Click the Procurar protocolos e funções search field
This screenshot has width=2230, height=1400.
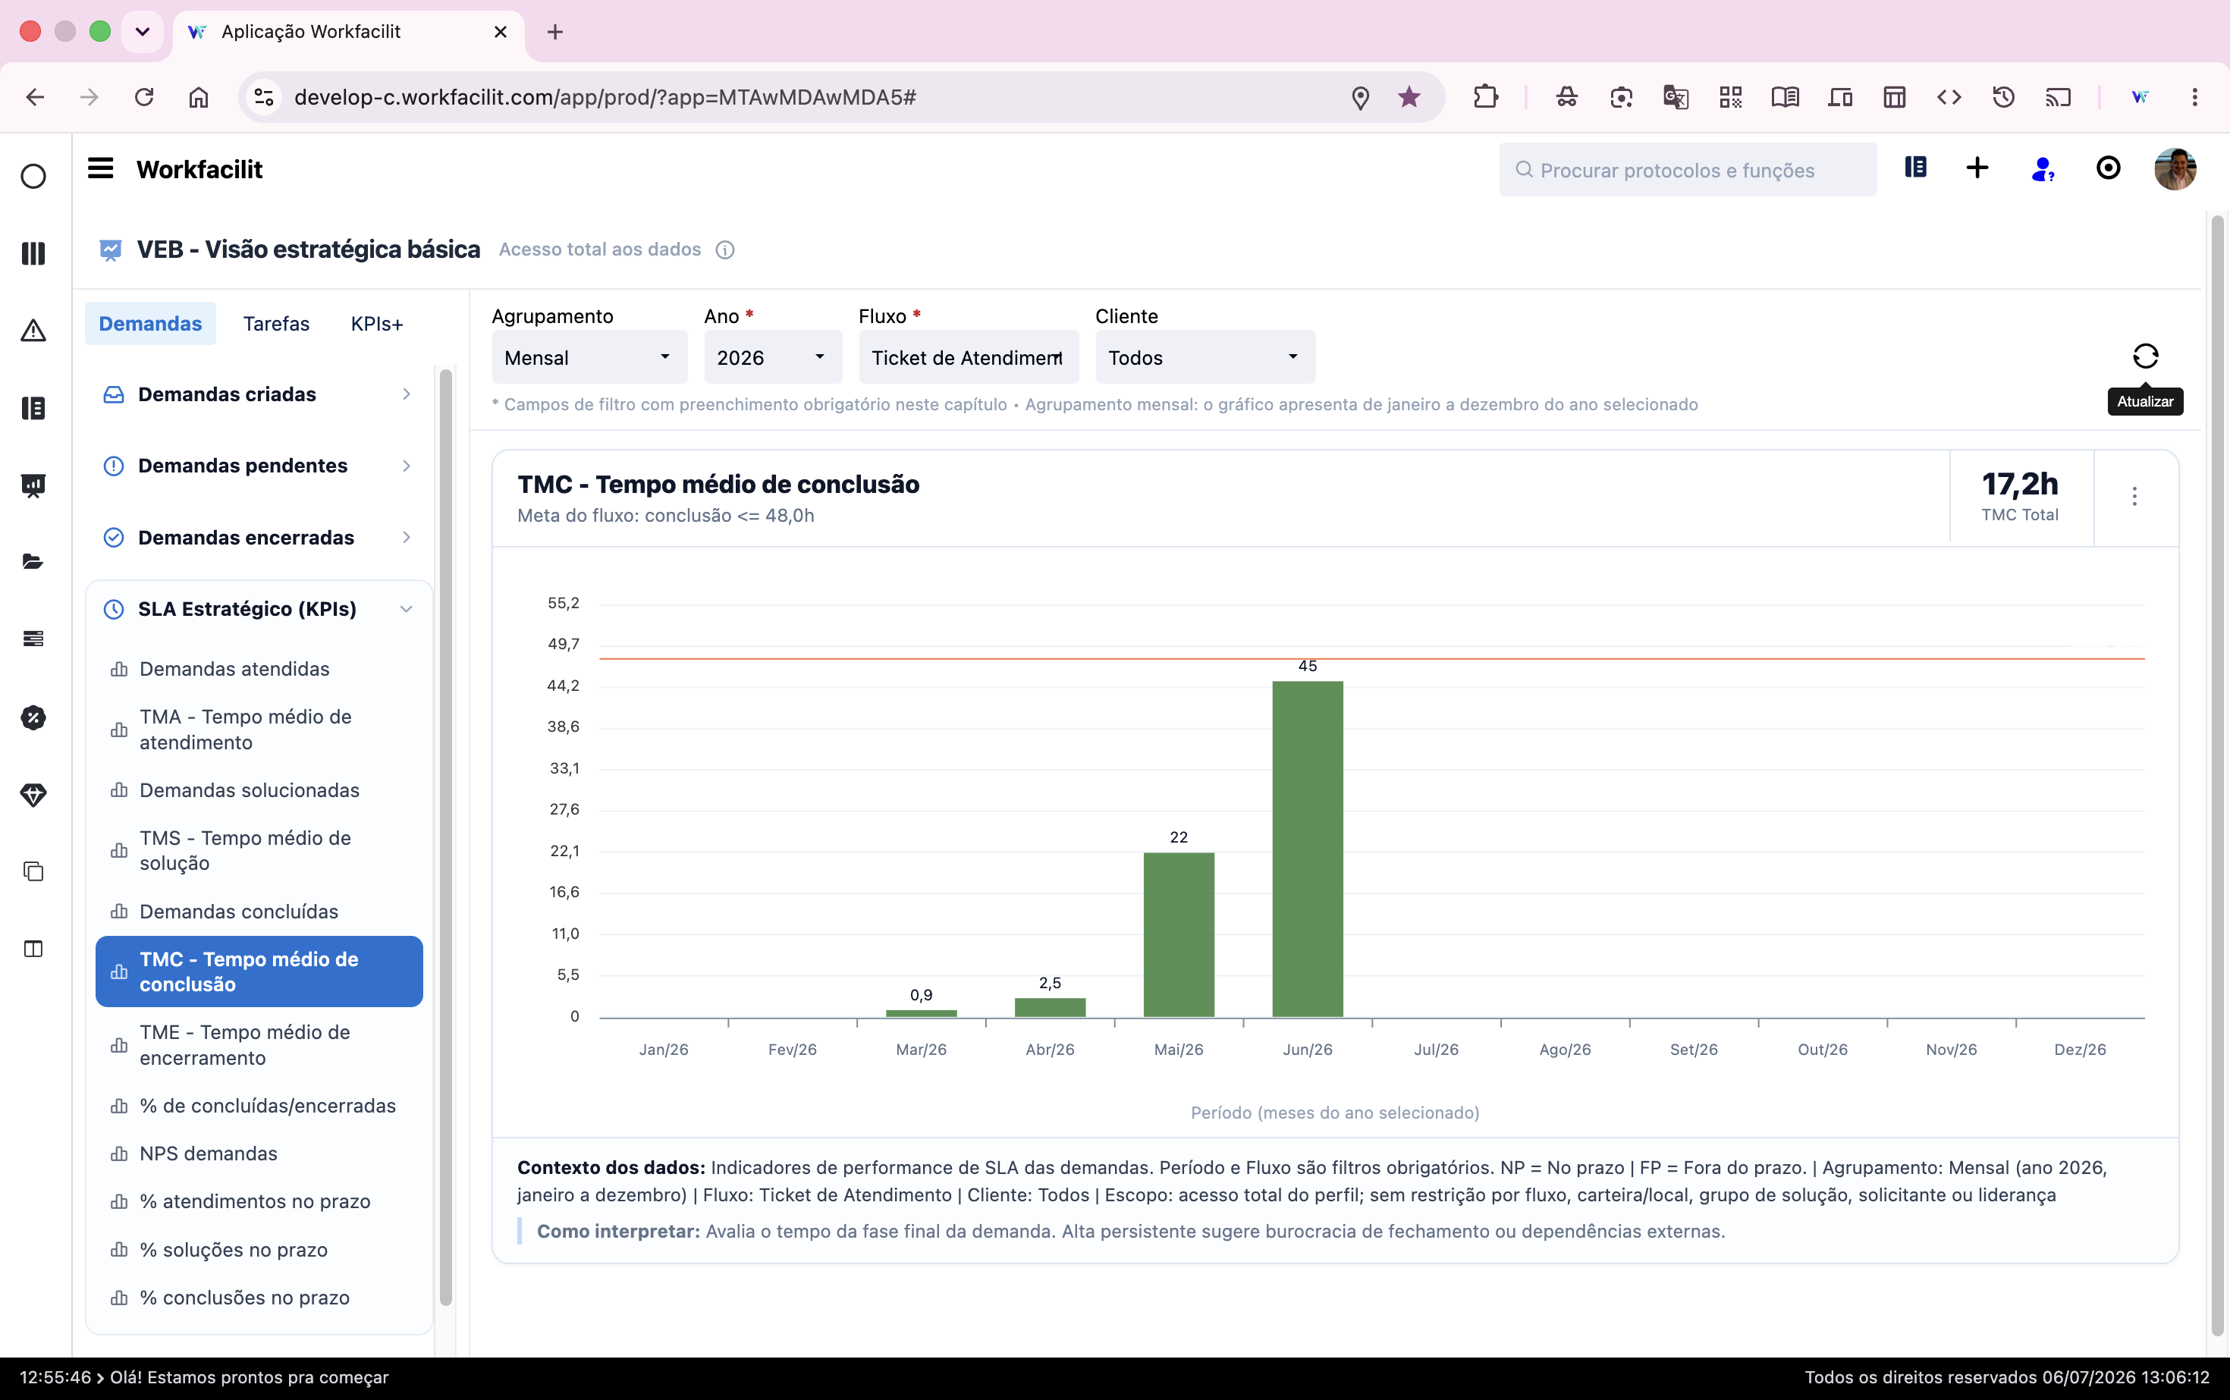(x=1688, y=169)
